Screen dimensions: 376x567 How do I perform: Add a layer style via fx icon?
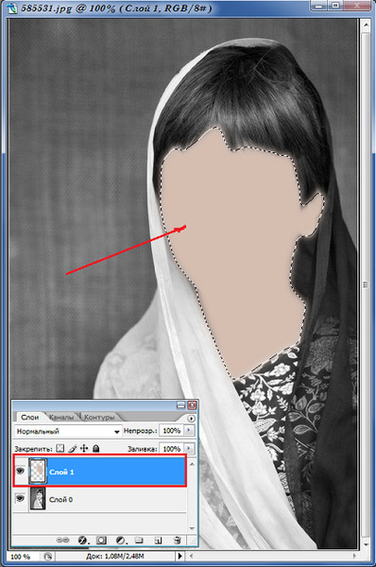(83, 541)
